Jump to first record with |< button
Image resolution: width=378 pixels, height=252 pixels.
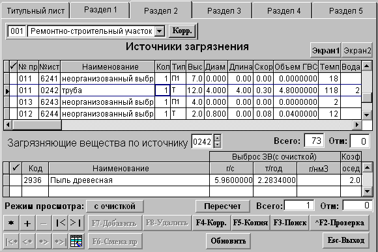pos(60,223)
